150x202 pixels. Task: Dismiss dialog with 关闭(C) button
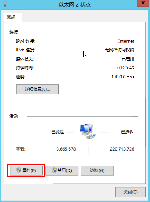pos(130,192)
